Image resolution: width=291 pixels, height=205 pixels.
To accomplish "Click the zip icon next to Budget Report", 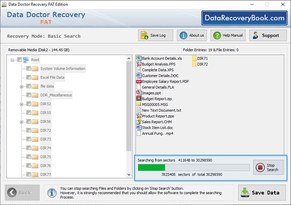I will (x=138, y=98).
